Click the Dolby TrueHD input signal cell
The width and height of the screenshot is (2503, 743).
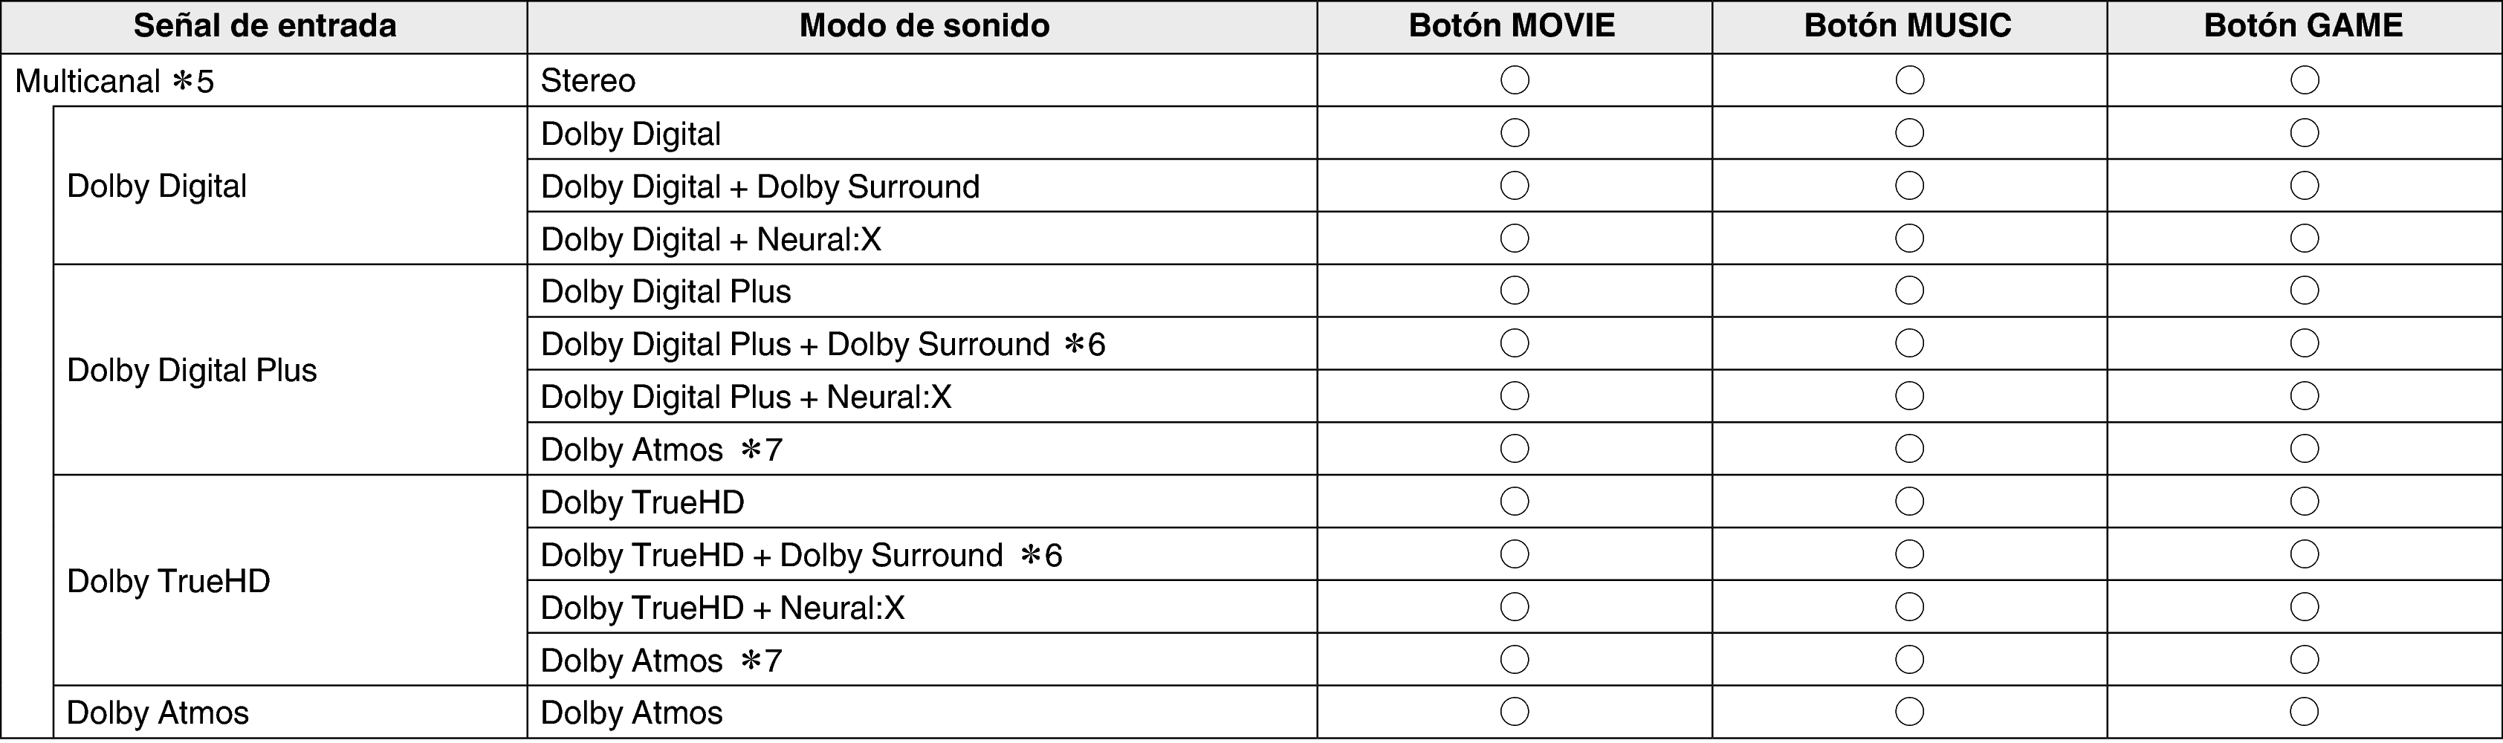168,581
